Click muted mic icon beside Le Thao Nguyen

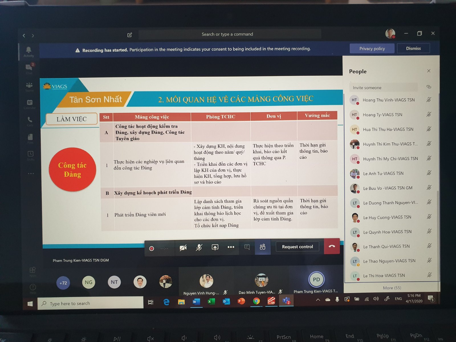tap(429, 260)
